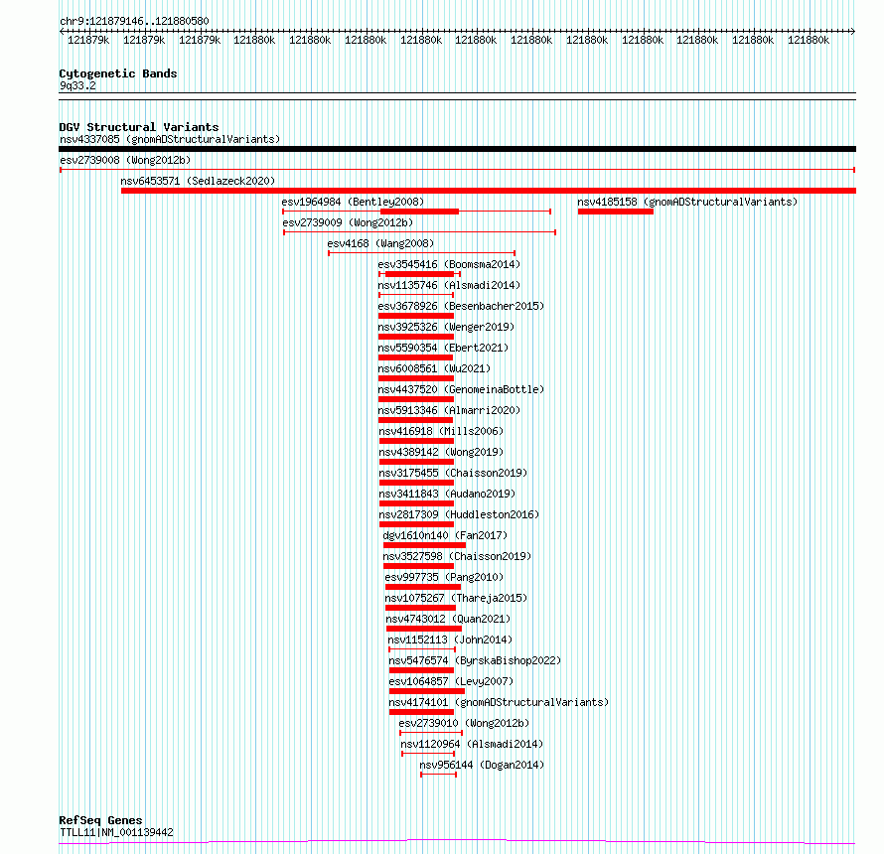Select nsv5913346 (Almarri2020) variant label
This screenshot has height=854, width=884.
point(449,410)
